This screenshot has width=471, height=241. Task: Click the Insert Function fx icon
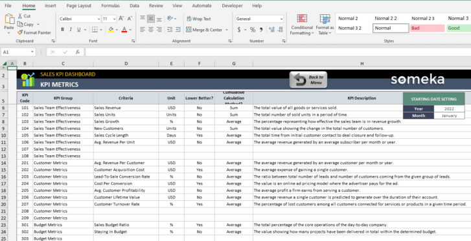point(78,52)
